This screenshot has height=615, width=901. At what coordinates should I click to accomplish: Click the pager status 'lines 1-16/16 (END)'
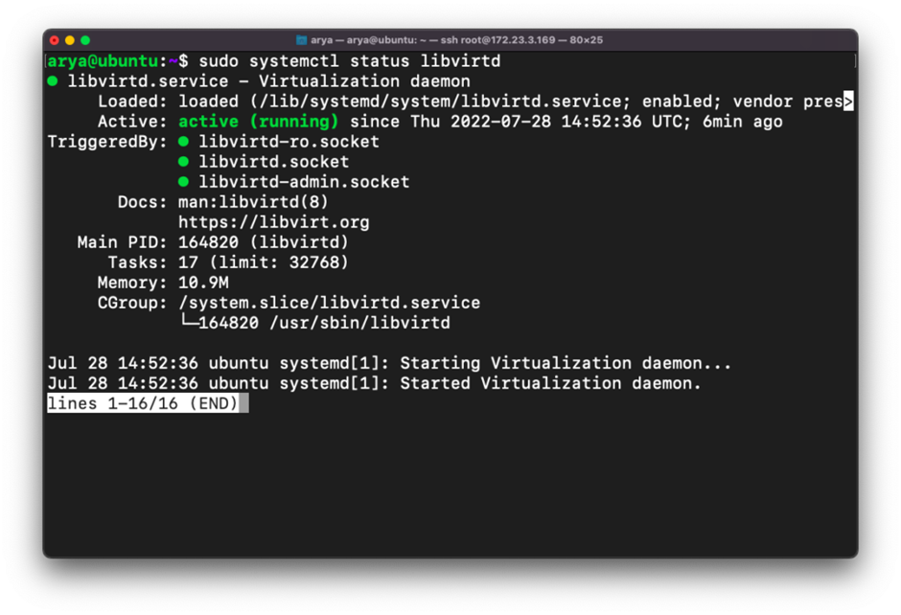coord(143,403)
